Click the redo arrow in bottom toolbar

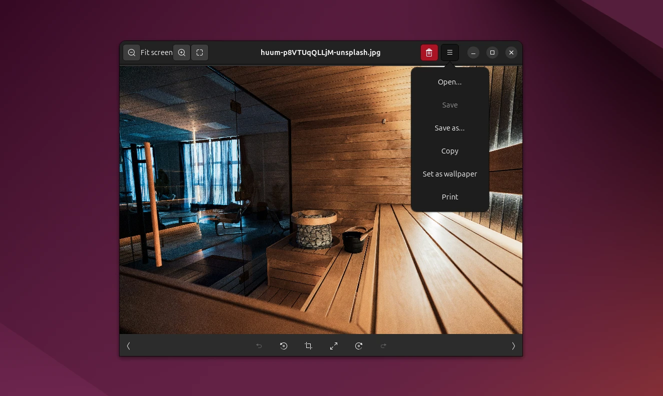[x=384, y=346]
